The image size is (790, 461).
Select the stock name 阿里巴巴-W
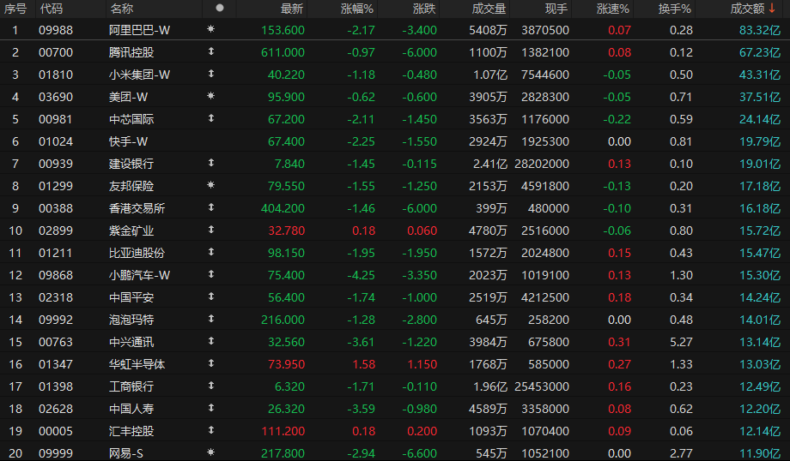click(x=140, y=30)
